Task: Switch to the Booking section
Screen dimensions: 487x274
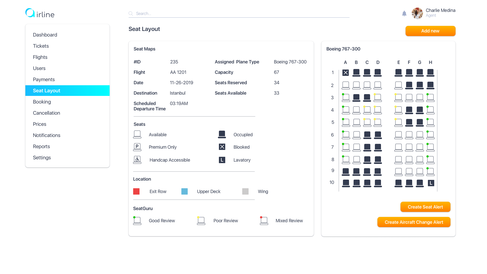Action: (x=42, y=102)
